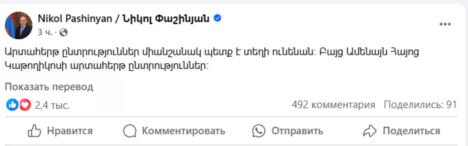Click the speech bubble comment icon
Viewport: 468px width, 146px height.
tap(129, 131)
